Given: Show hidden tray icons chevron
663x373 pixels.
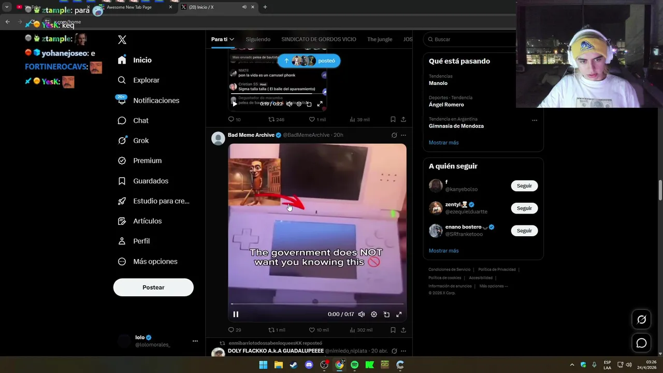Looking at the screenshot, I should coord(572,365).
